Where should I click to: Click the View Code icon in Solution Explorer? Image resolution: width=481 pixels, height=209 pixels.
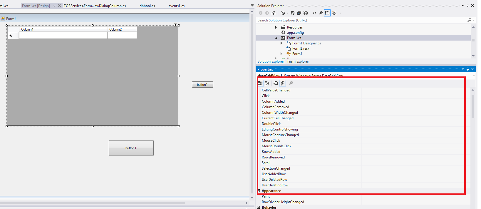pyautogui.click(x=314, y=13)
